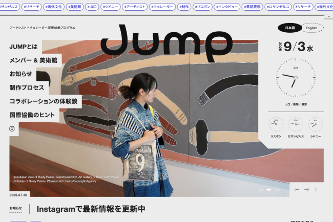Click the リスボン small clock
Screen dimensions: 333x222
click(x=276, y=124)
